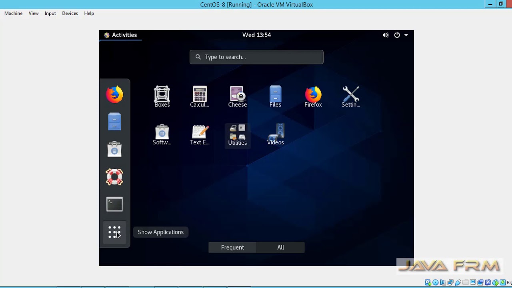Image resolution: width=512 pixels, height=288 pixels.
Task: Click the hard disk activity status icon
Action: [428, 282]
